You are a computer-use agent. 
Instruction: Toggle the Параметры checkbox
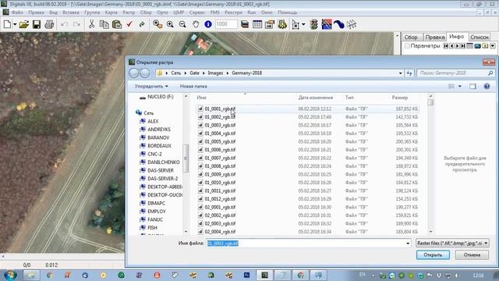pyautogui.click(x=407, y=46)
